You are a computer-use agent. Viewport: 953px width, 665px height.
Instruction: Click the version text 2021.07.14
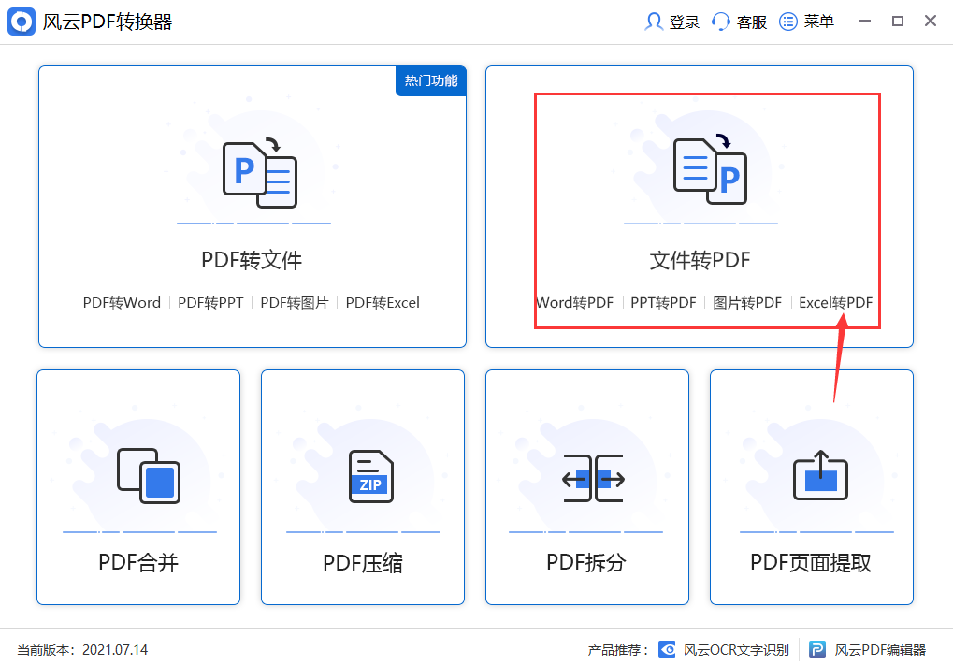[115, 650]
